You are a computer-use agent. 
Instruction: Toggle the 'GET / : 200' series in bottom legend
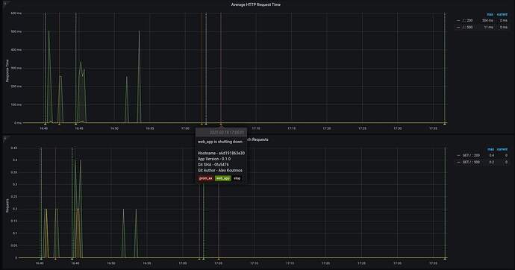pyautogui.click(x=471, y=155)
